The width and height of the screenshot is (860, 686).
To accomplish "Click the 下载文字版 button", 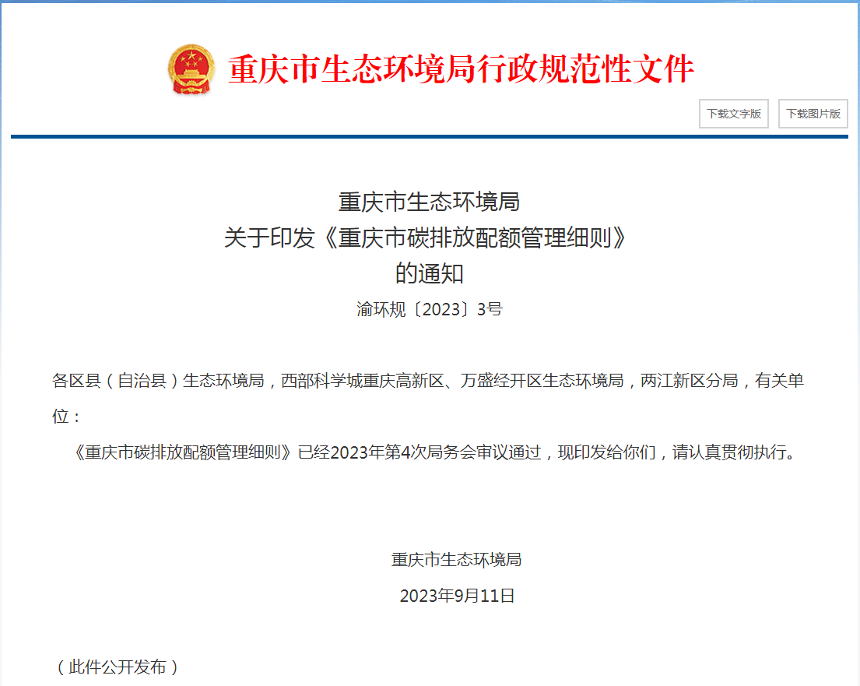I will pyautogui.click(x=733, y=114).
